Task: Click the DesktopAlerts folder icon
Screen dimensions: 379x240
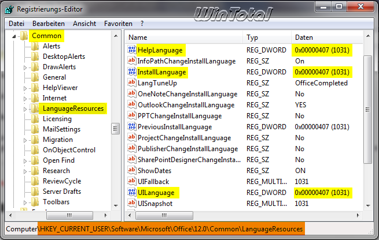Action: (35, 57)
